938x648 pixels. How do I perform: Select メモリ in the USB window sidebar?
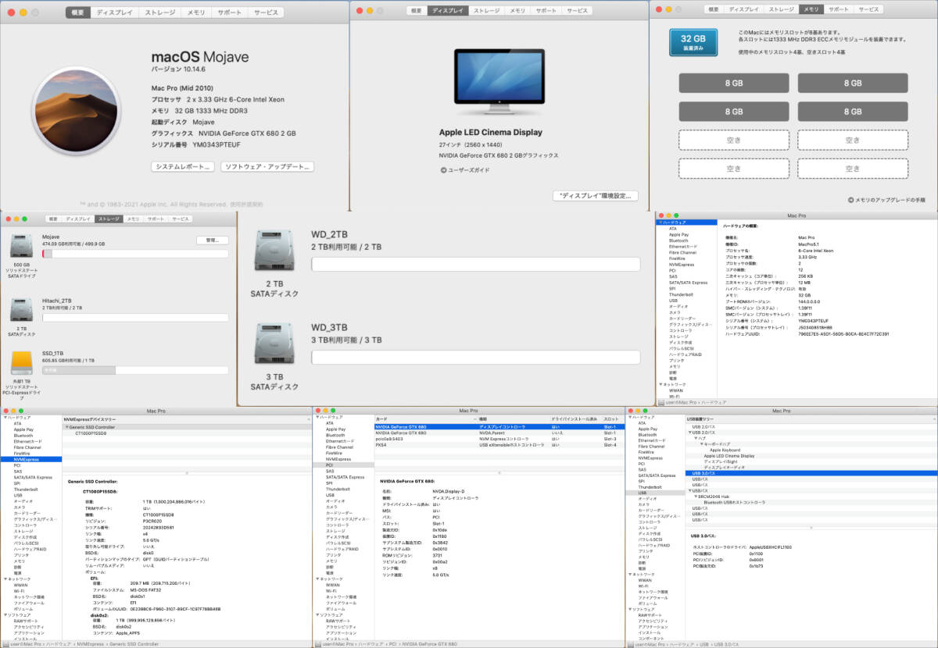[x=643, y=556]
